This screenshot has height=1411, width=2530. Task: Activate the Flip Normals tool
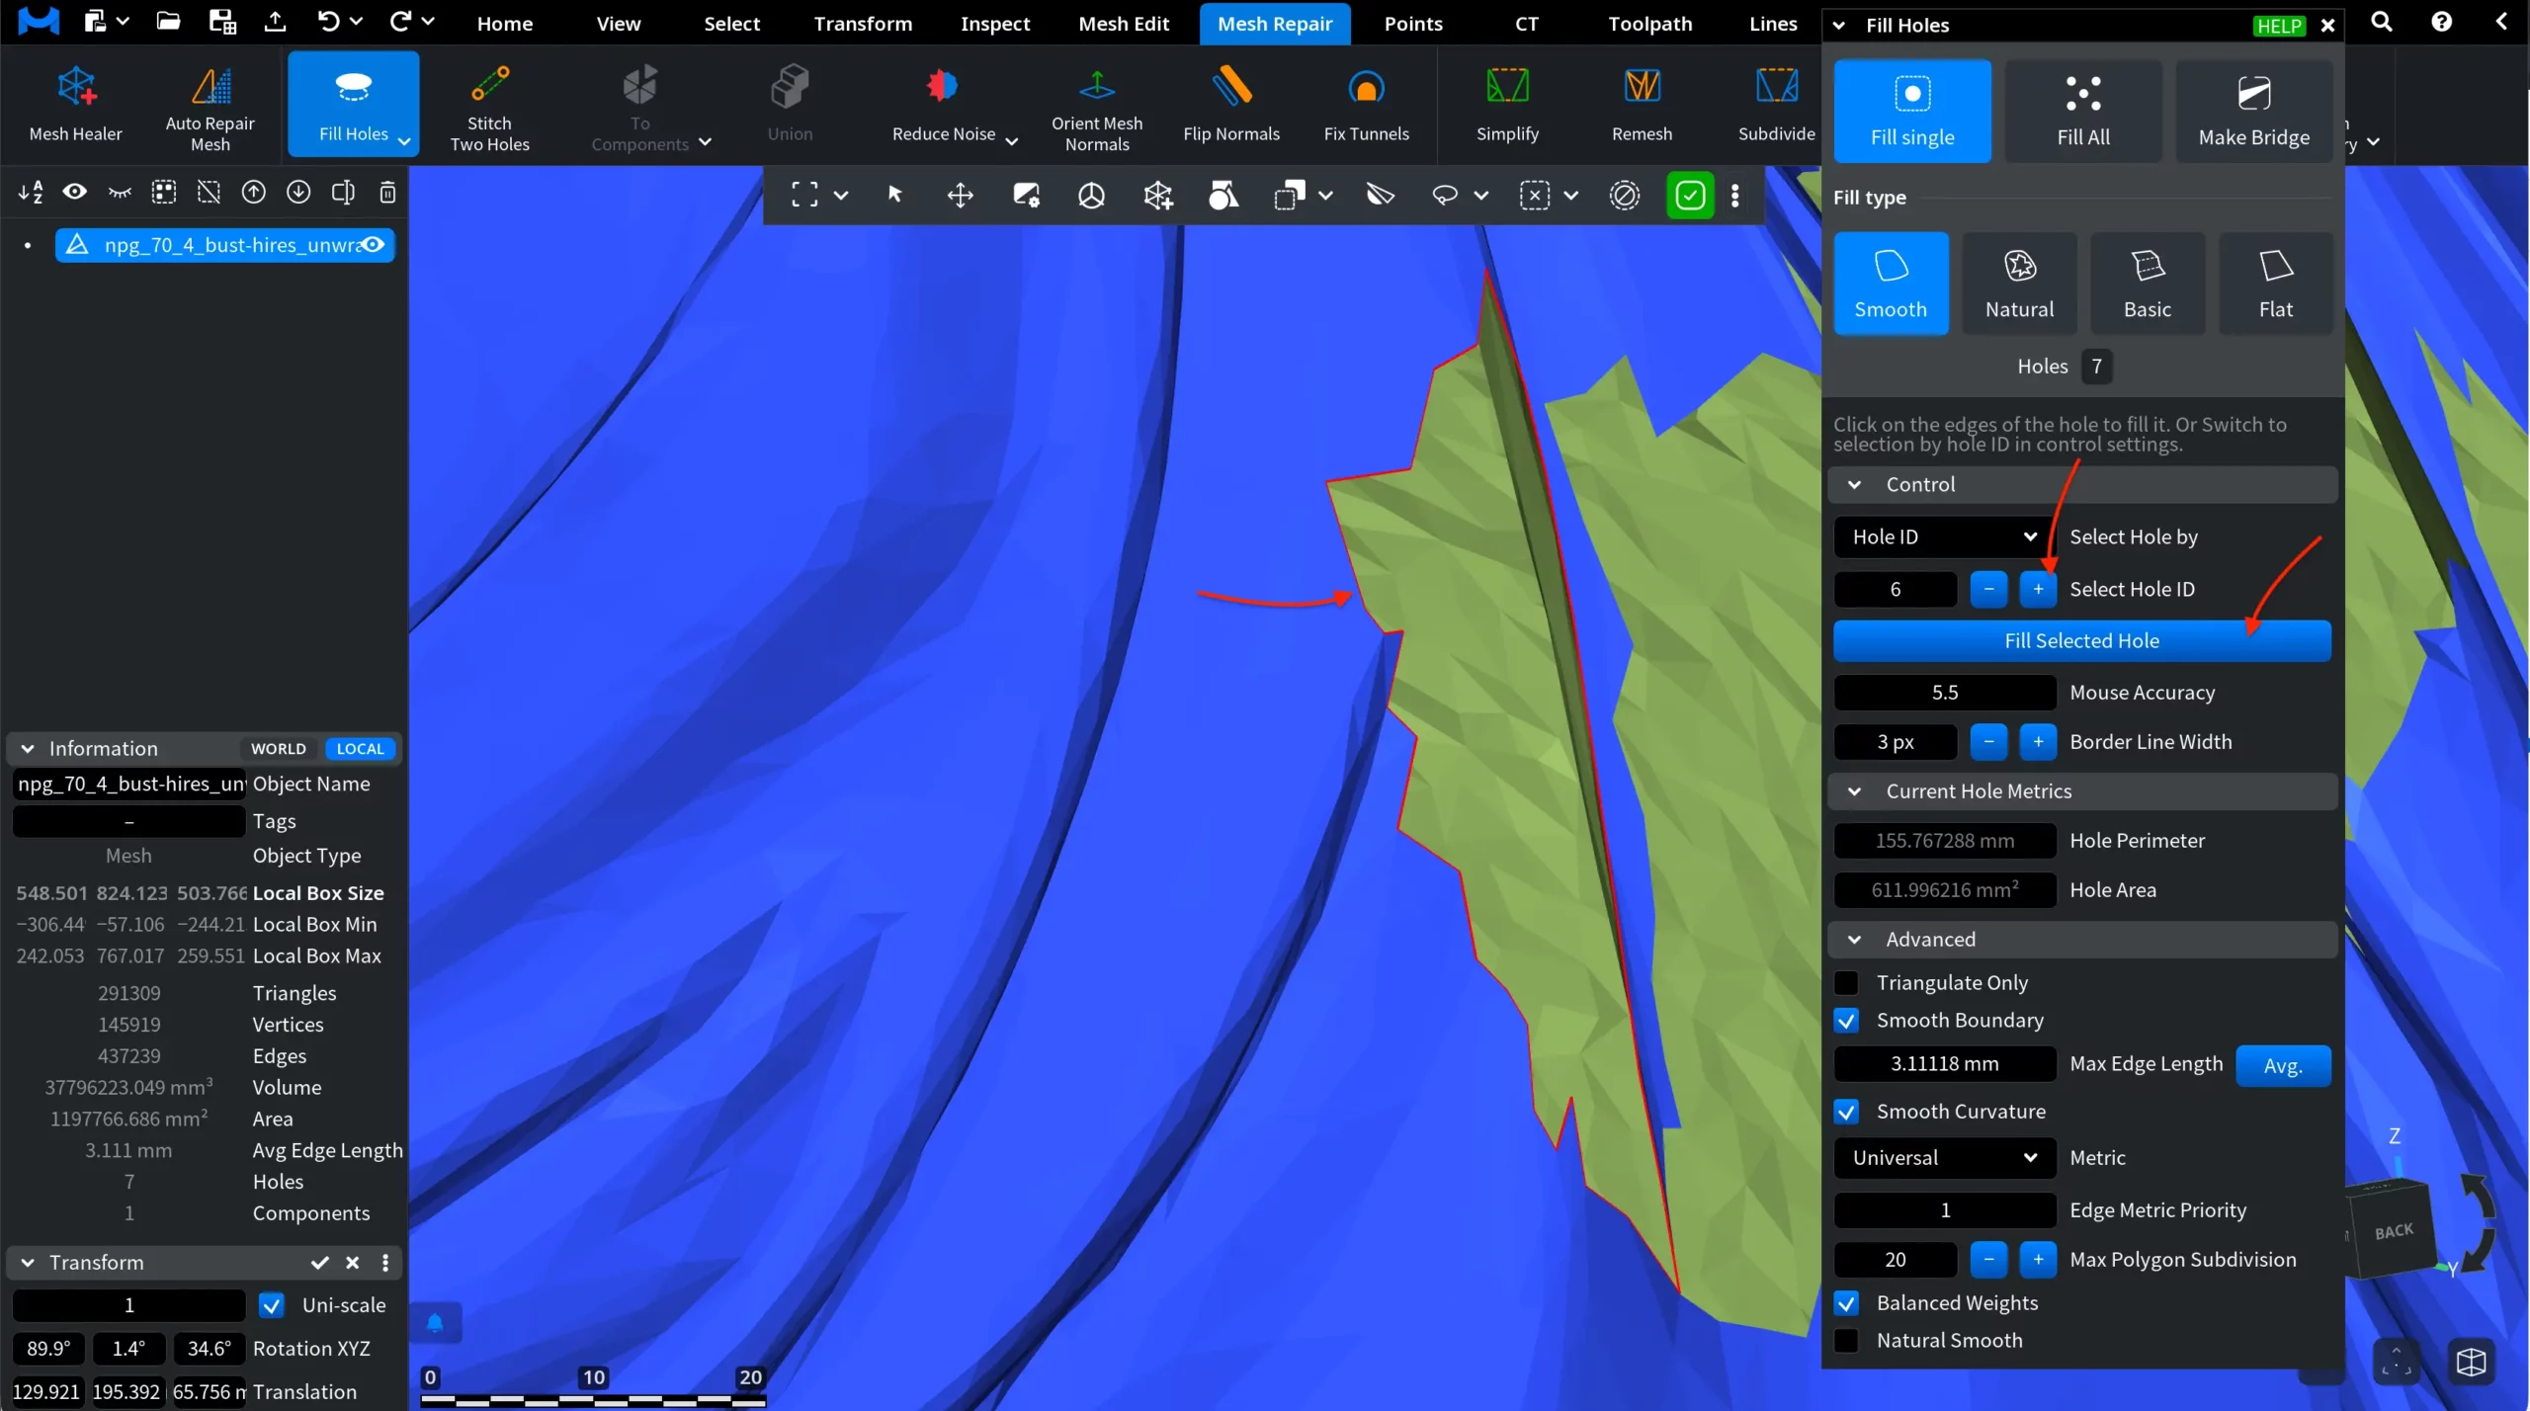point(1230,104)
